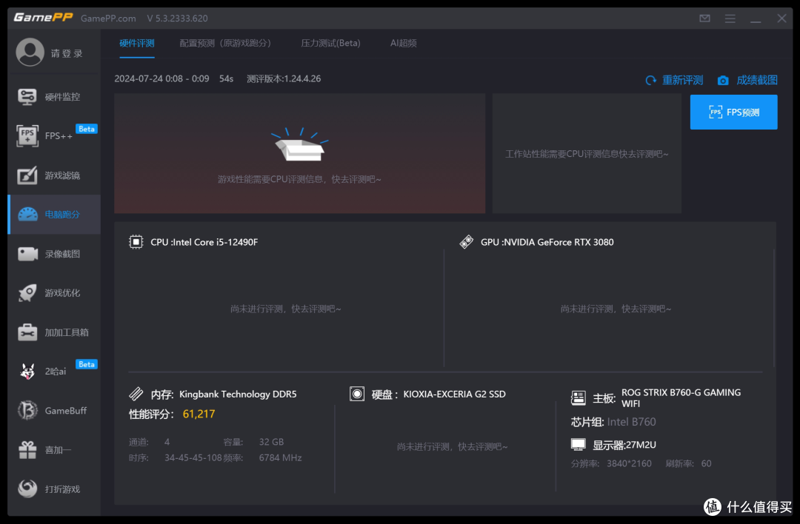This screenshot has height=524, width=800.
Task: Click the CPU name Intel Core i5-12490F
Action: (x=215, y=242)
